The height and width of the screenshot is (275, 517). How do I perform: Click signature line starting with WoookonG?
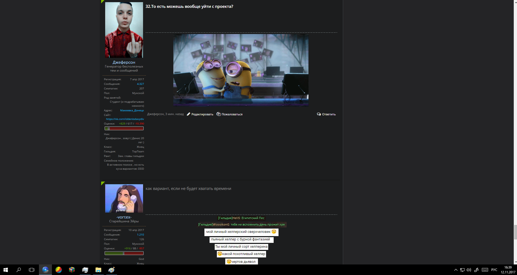point(241,224)
